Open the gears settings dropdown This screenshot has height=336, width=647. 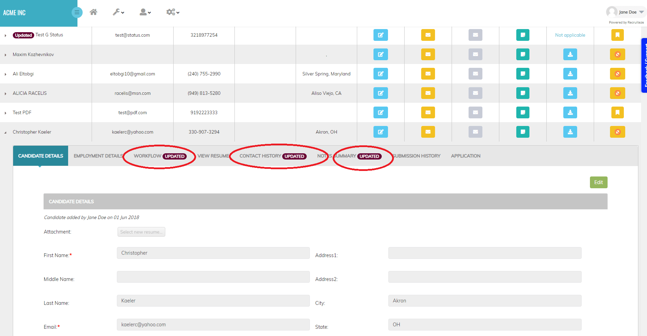point(172,12)
